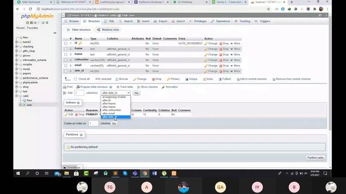
Task: Tick the checkbox for the cellnumber column row
Action: (x=66, y=60)
